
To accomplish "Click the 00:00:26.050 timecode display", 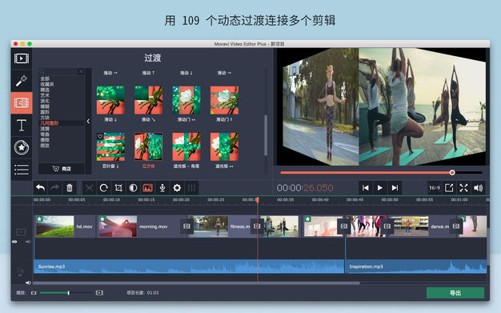I will click(x=305, y=188).
